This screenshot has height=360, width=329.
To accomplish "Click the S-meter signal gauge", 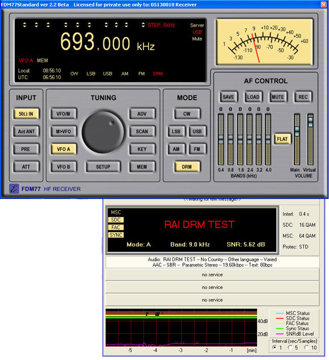I will coord(264,42).
